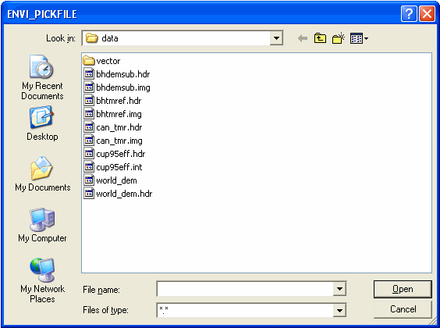
Task: Select the vector folder
Action: tap(102, 61)
